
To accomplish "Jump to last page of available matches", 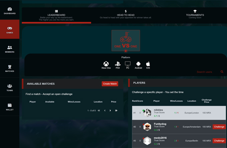I will (116, 110).
